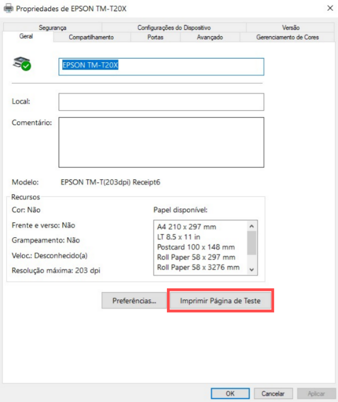
Task: Open the Portas tab
Action: [x=155, y=37]
